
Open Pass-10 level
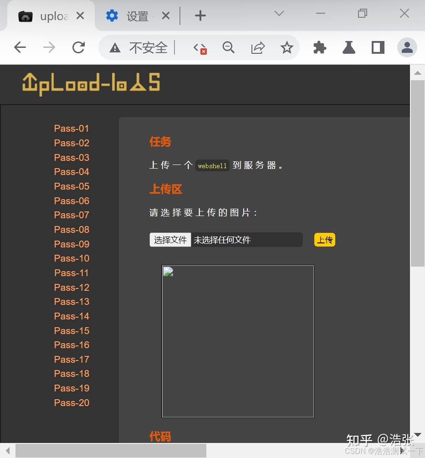coord(72,258)
